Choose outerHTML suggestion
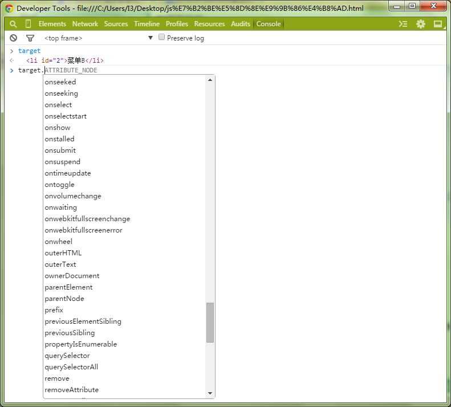Viewport: 451px width, 407px height. (63, 253)
